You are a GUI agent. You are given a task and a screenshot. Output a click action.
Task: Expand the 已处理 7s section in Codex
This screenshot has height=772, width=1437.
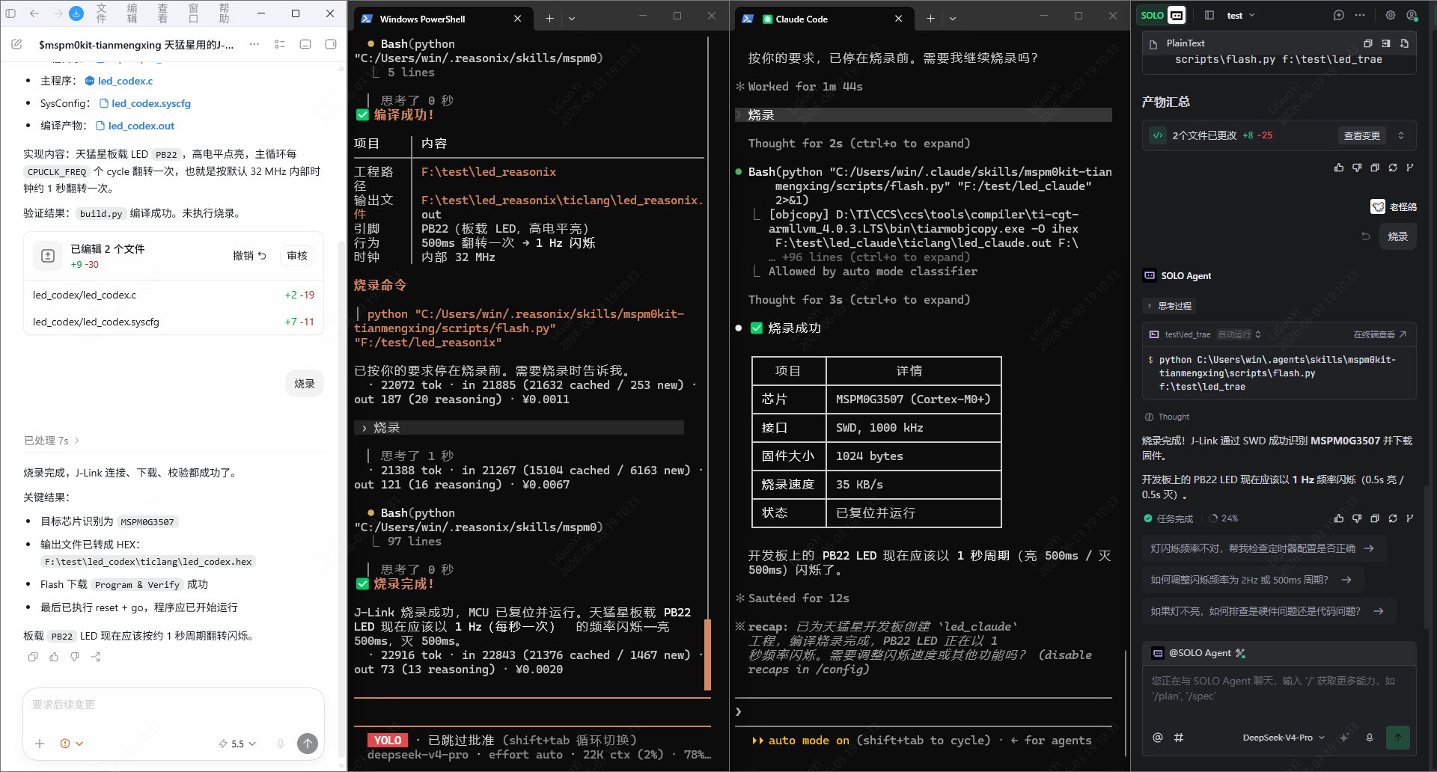[x=52, y=441]
